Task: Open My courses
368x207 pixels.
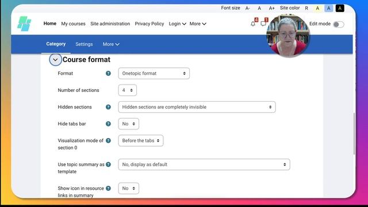Action: (x=73, y=24)
